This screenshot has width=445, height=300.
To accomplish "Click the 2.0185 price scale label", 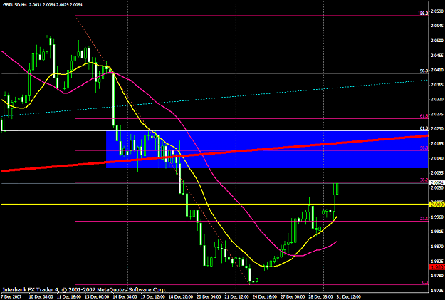I will [437, 143].
